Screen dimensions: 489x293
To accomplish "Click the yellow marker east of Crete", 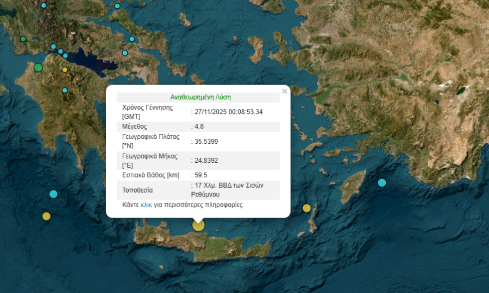I will pos(306,208).
